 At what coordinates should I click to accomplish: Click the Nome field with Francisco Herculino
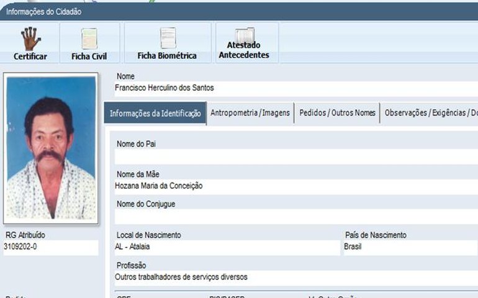pos(292,89)
